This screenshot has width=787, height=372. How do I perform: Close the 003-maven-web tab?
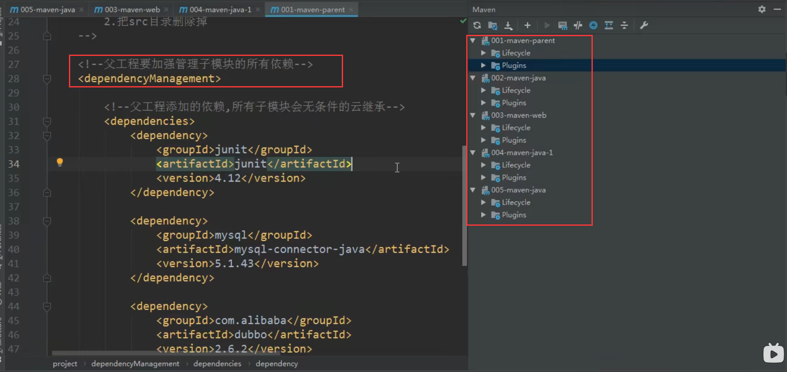coord(166,9)
